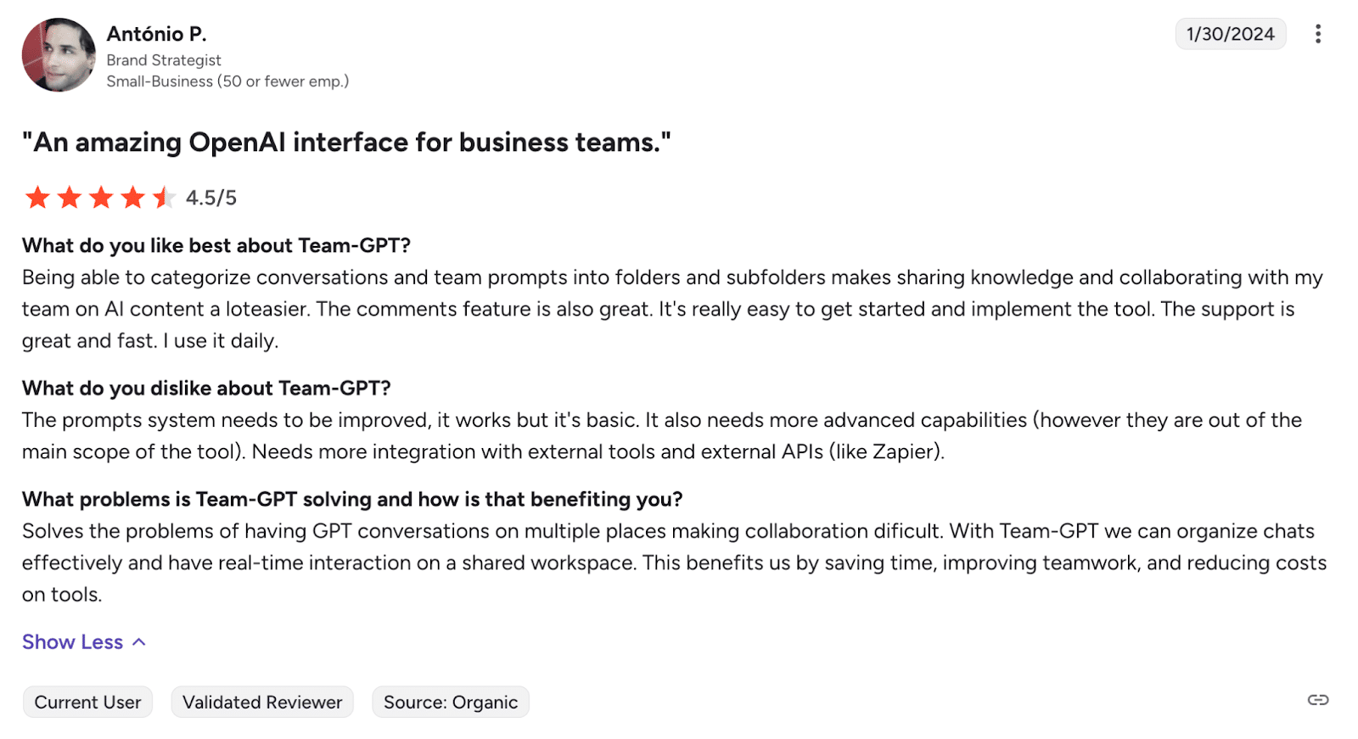Click the third rating star
Screen dimensions: 1358x739
[x=101, y=198]
